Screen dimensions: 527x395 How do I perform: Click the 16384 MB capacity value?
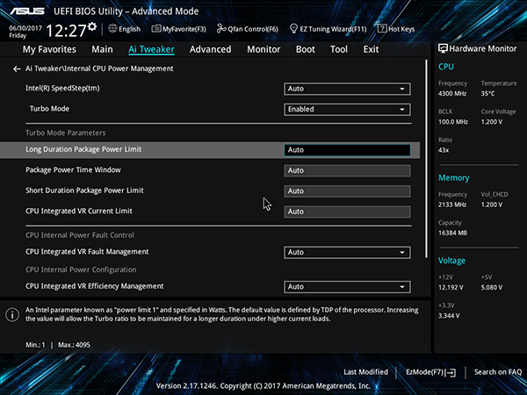pos(452,233)
